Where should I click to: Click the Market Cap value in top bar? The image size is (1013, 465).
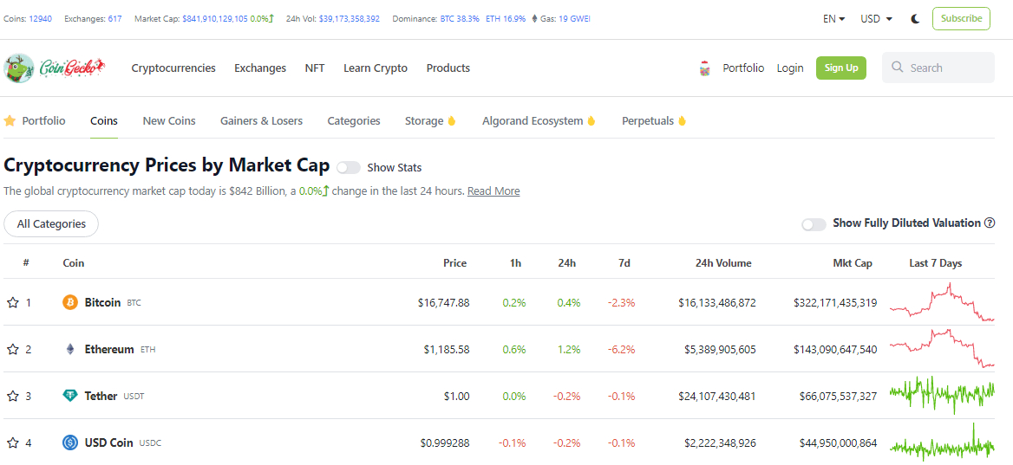tap(215, 19)
